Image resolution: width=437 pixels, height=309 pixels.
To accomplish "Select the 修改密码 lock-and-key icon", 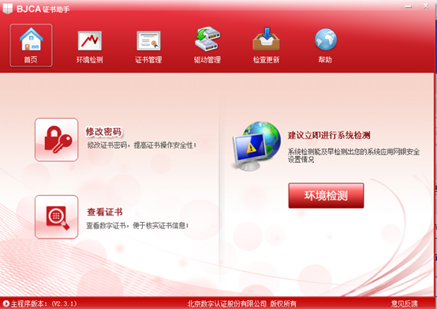I will (57, 140).
